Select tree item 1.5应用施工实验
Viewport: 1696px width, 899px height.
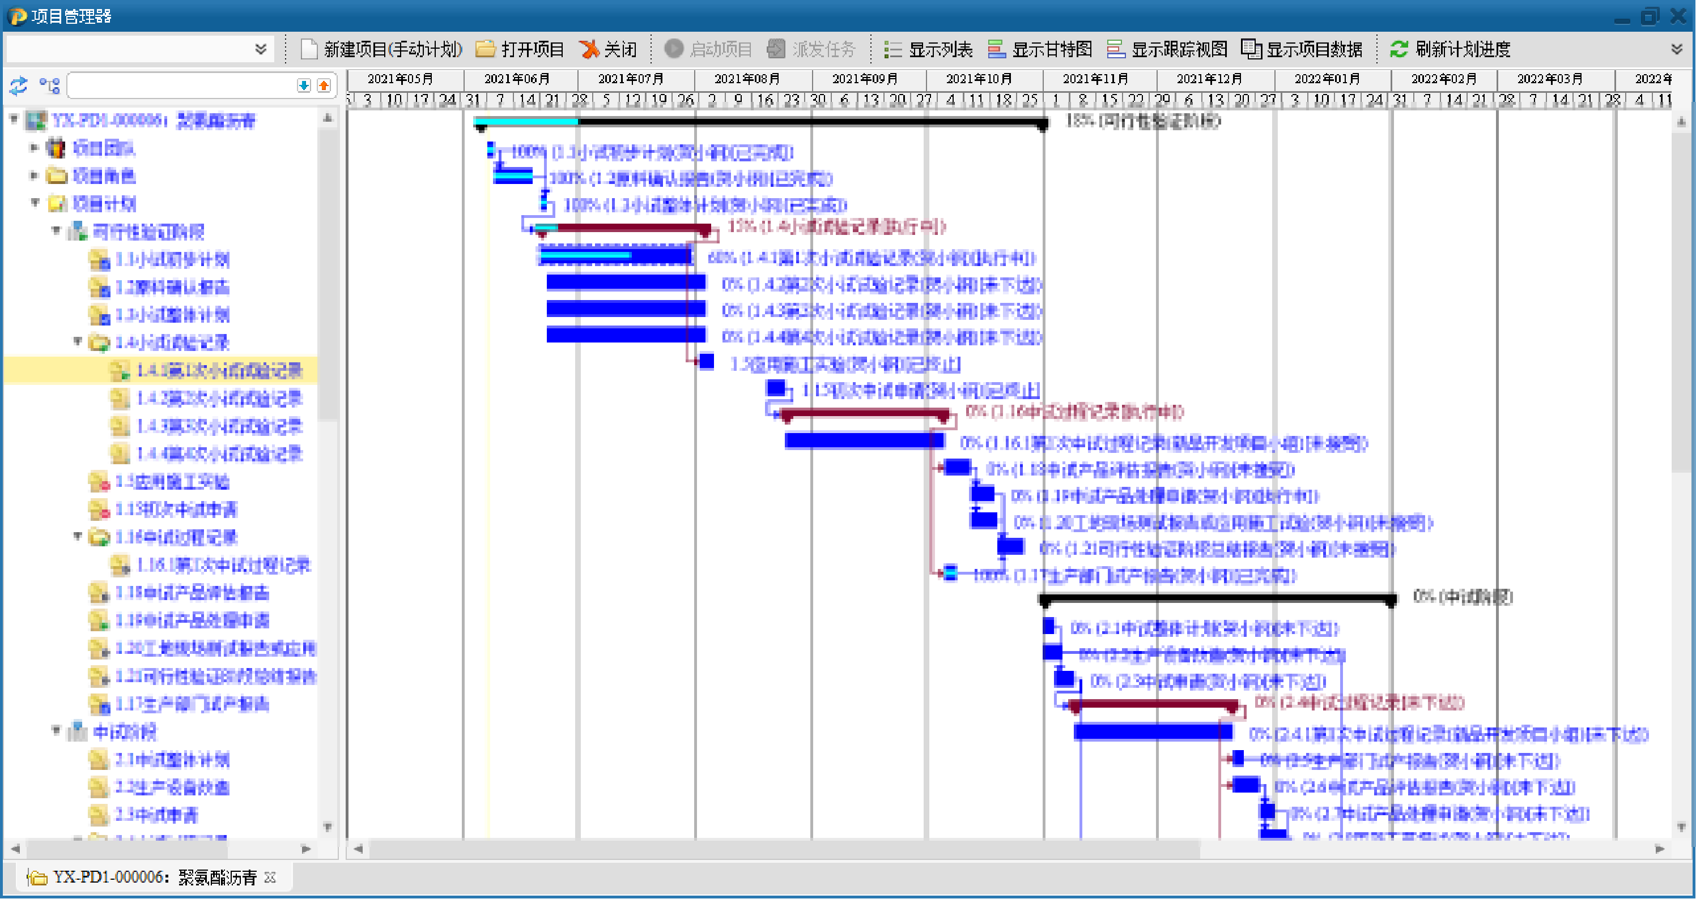pos(171,482)
